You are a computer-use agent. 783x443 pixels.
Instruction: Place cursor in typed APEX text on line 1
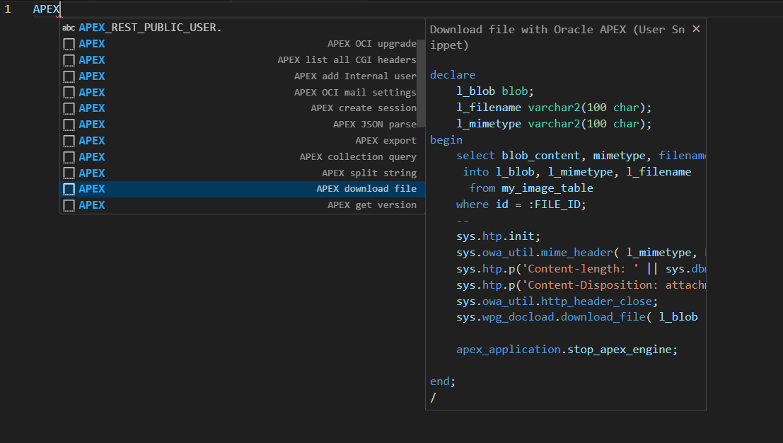pyautogui.click(x=47, y=9)
